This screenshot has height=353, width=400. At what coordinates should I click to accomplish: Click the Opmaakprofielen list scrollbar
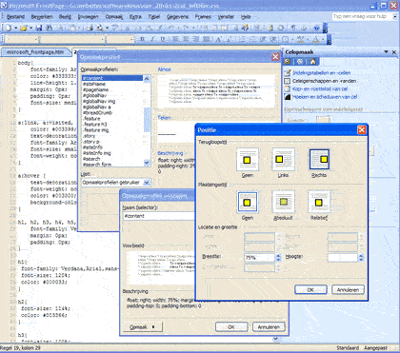tap(147, 121)
